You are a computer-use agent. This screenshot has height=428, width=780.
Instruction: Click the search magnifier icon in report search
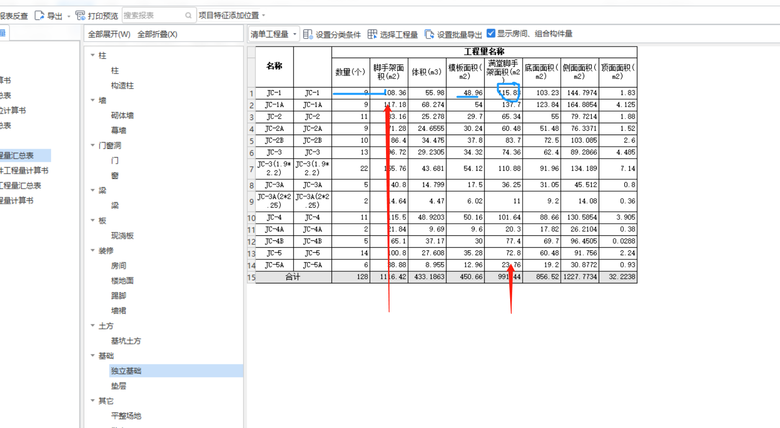(188, 16)
